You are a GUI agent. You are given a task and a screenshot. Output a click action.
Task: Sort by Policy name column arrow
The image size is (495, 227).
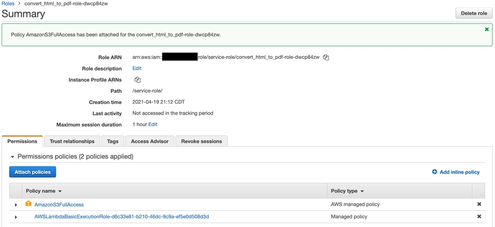click(x=60, y=191)
